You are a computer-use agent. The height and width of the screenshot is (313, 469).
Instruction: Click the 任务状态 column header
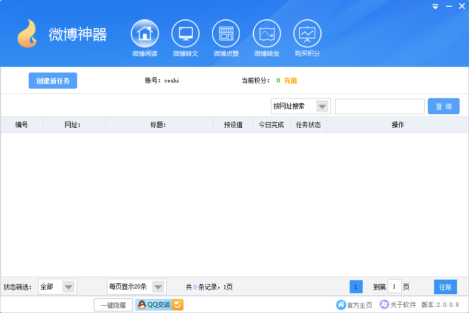click(308, 124)
